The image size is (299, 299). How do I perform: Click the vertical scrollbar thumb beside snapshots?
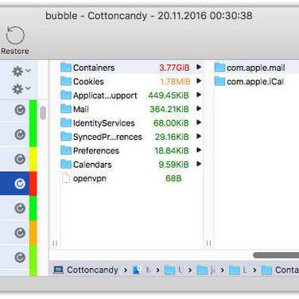click(x=43, y=113)
